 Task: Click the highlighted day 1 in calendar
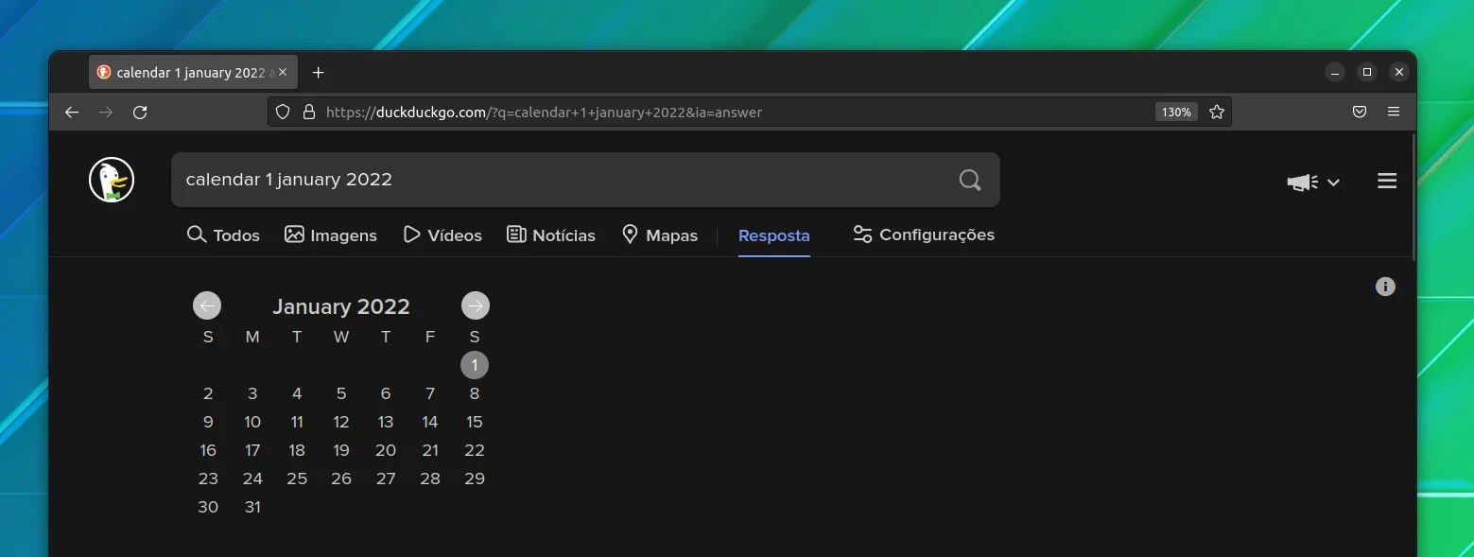pyautogui.click(x=475, y=365)
